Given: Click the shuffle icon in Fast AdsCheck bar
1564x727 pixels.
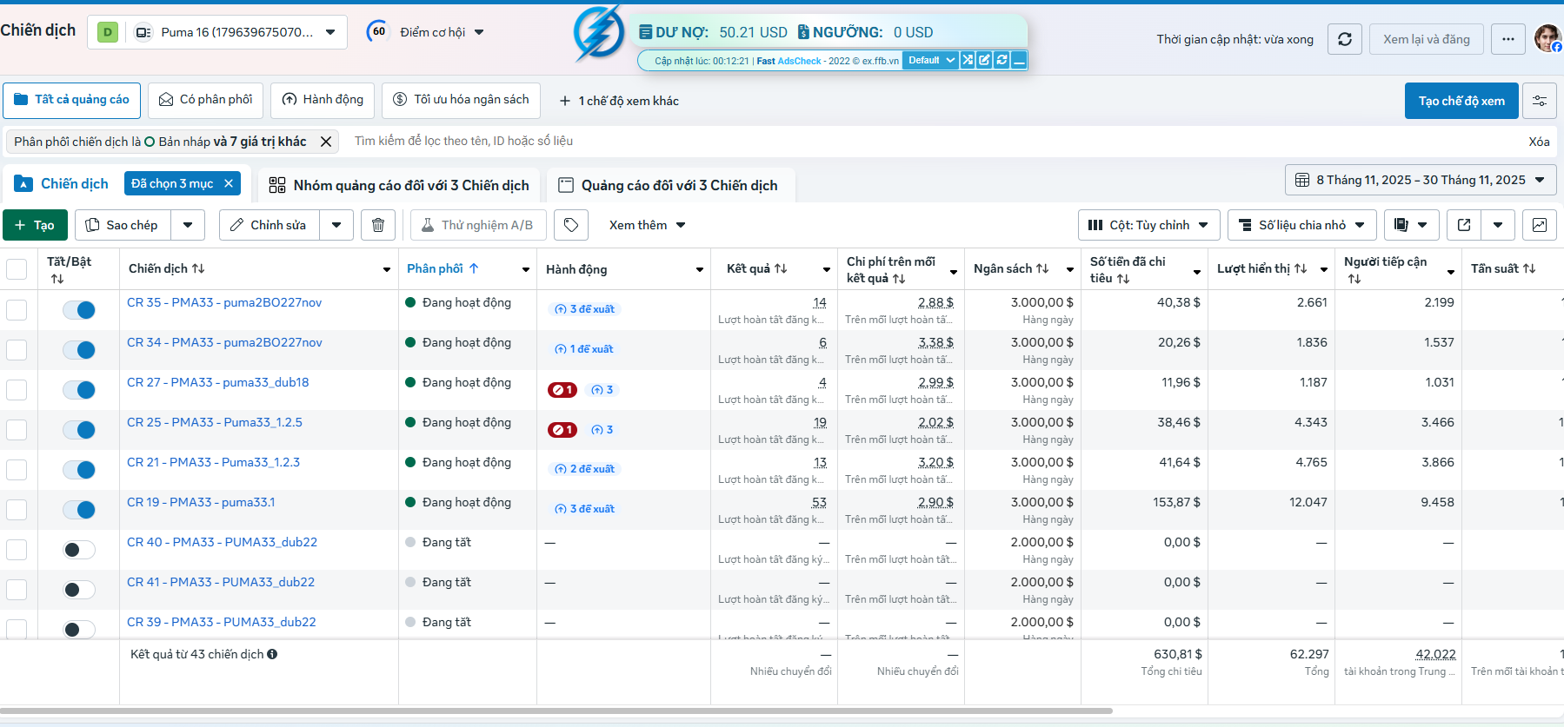Looking at the screenshot, I should pos(968,60).
